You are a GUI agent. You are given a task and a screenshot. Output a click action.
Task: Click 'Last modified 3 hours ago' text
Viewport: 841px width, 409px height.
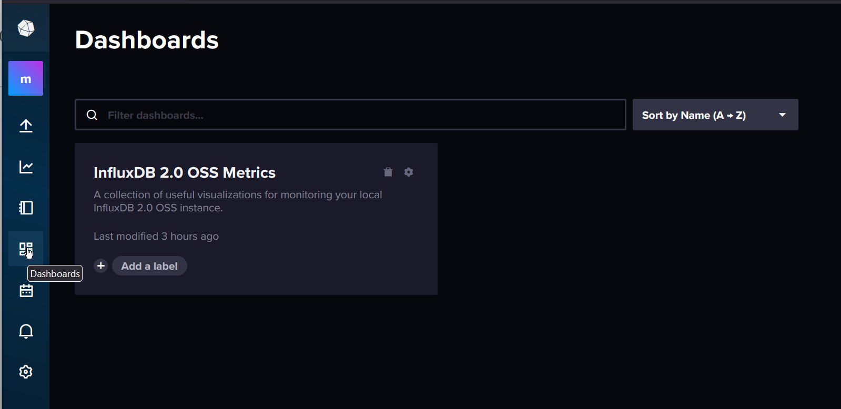[x=156, y=237]
